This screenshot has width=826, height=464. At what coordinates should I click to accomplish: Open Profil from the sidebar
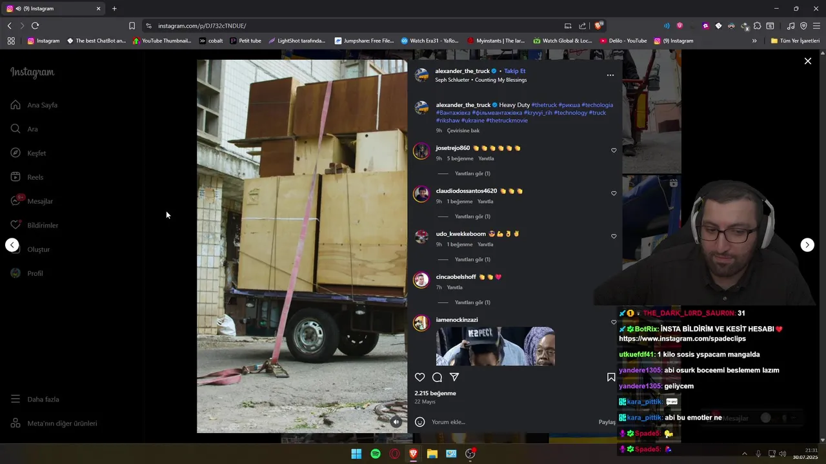[26, 273]
